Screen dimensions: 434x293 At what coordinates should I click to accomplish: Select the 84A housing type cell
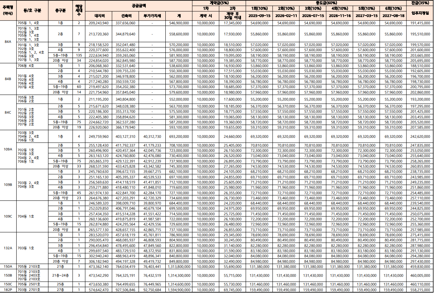pos(8,42)
